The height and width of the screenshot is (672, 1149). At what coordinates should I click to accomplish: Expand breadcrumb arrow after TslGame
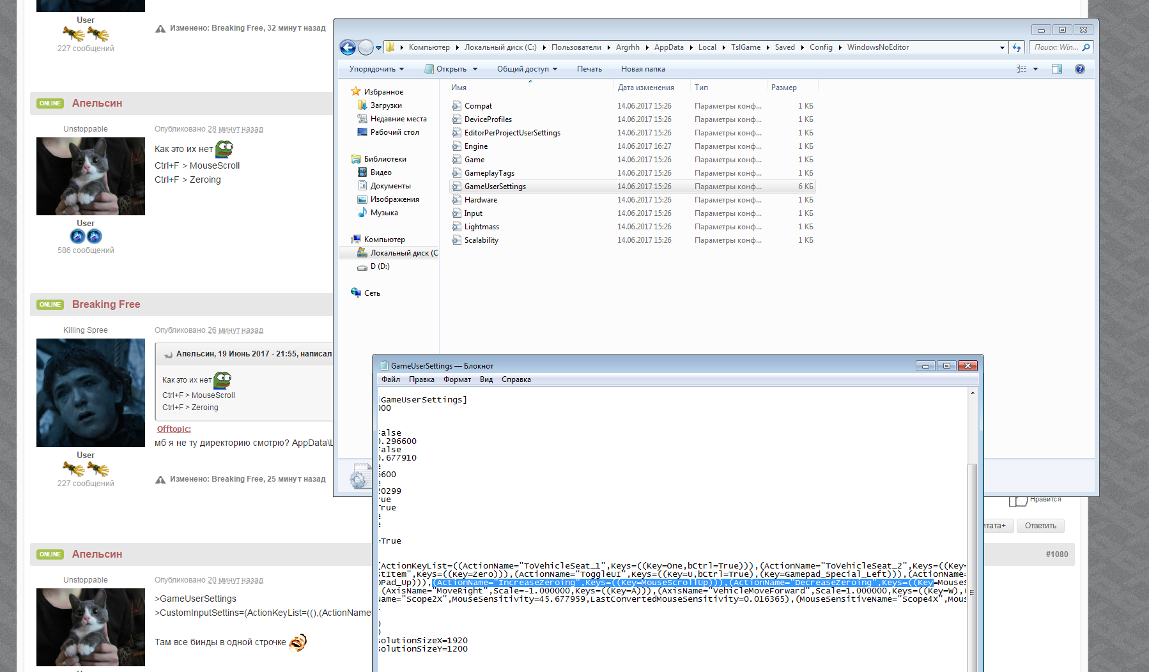point(767,47)
